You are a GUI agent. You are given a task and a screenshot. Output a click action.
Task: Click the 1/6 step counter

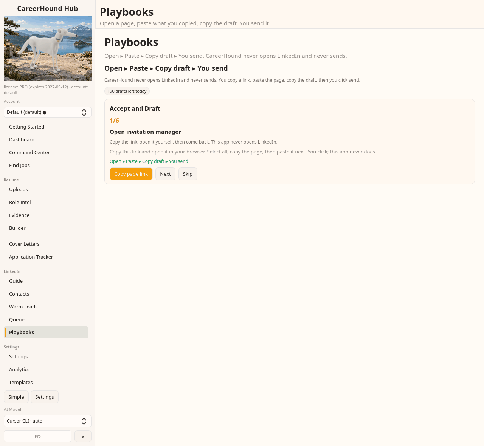tap(114, 121)
